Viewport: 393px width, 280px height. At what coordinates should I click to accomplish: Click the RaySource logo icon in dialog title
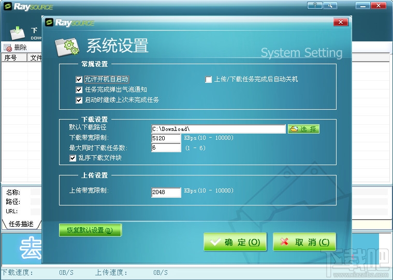pos(49,23)
